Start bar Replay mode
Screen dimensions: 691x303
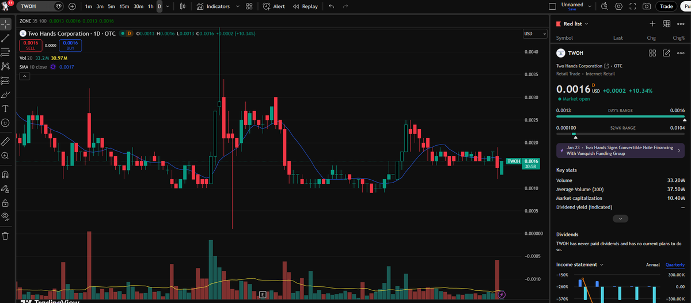tap(305, 6)
